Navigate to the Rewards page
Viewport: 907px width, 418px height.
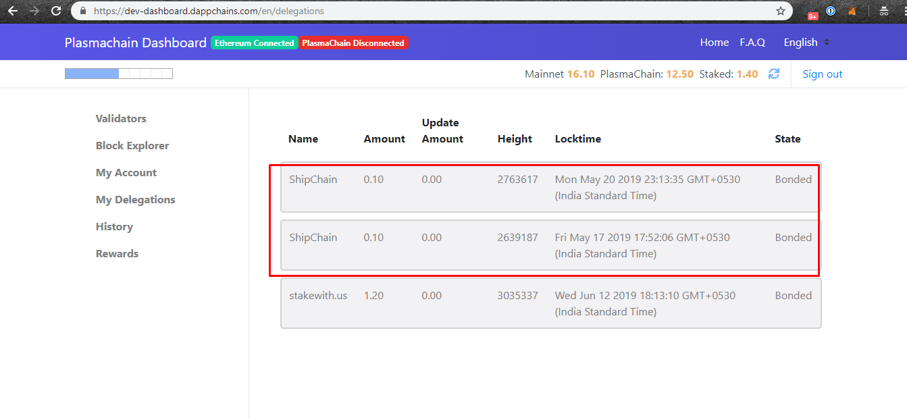[x=117, y=253]
